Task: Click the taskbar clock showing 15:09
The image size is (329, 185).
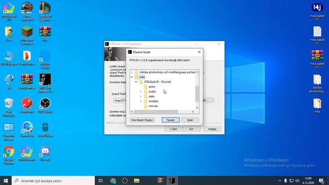Action: click(308, 180)
